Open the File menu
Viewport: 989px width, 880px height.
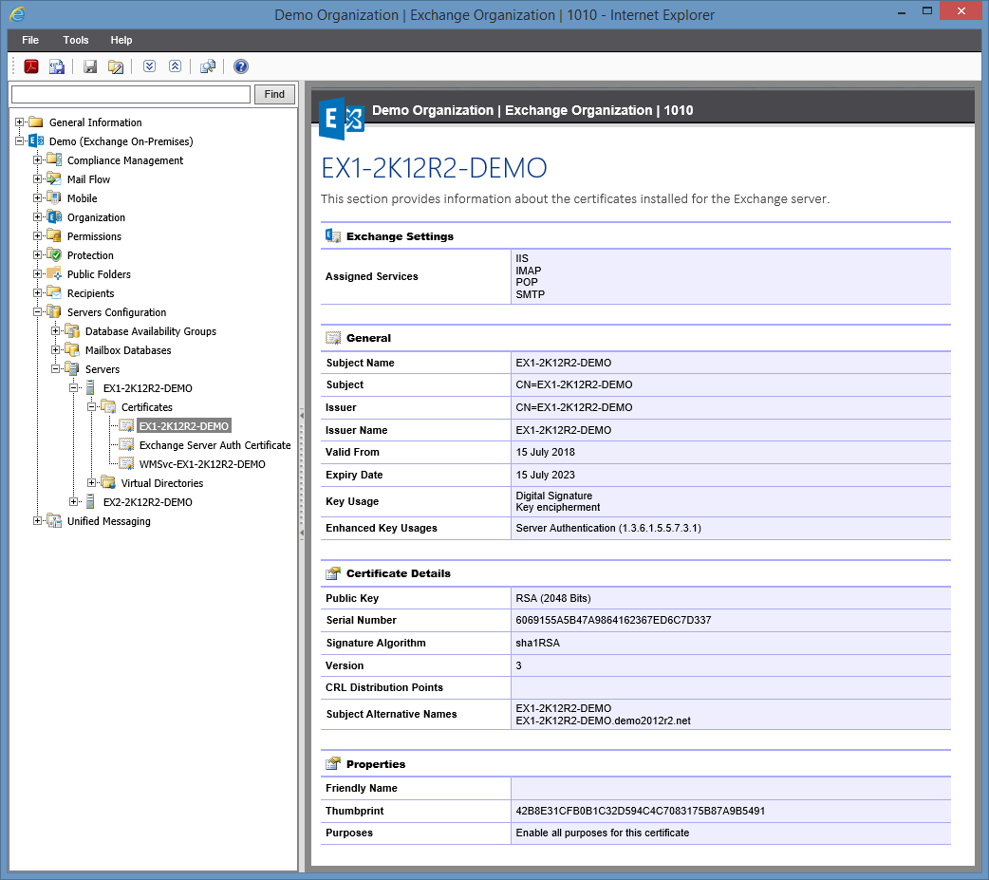point(30,40)
